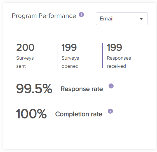Click the Responses received label
Image resolution: width=157 pixels, height=152 pixels.
tap(119, 62)
